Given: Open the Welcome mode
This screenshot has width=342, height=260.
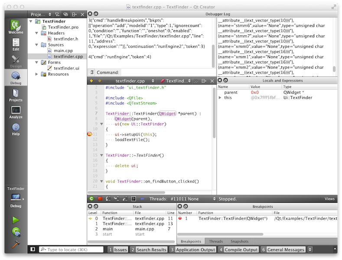Looking at the screenshot, I should tap(16, 26).
